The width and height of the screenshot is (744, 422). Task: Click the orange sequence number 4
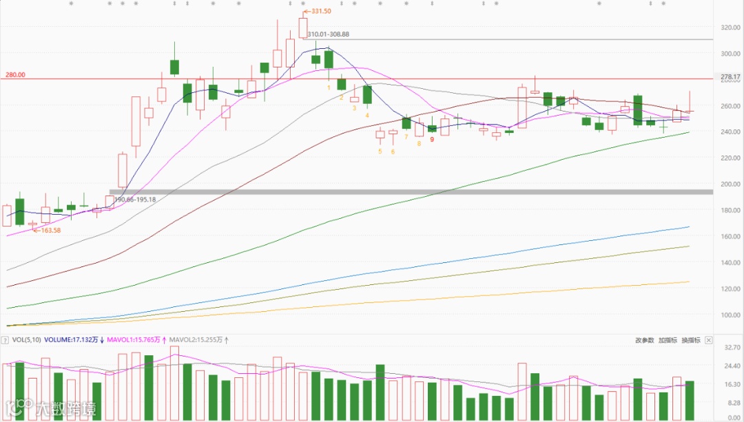coord(367,115)
